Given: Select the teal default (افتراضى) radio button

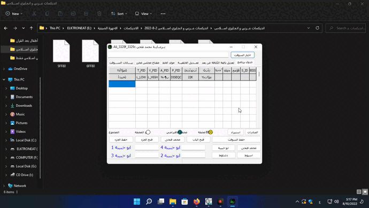Looking at the screenshot, I should pos(180,132).
